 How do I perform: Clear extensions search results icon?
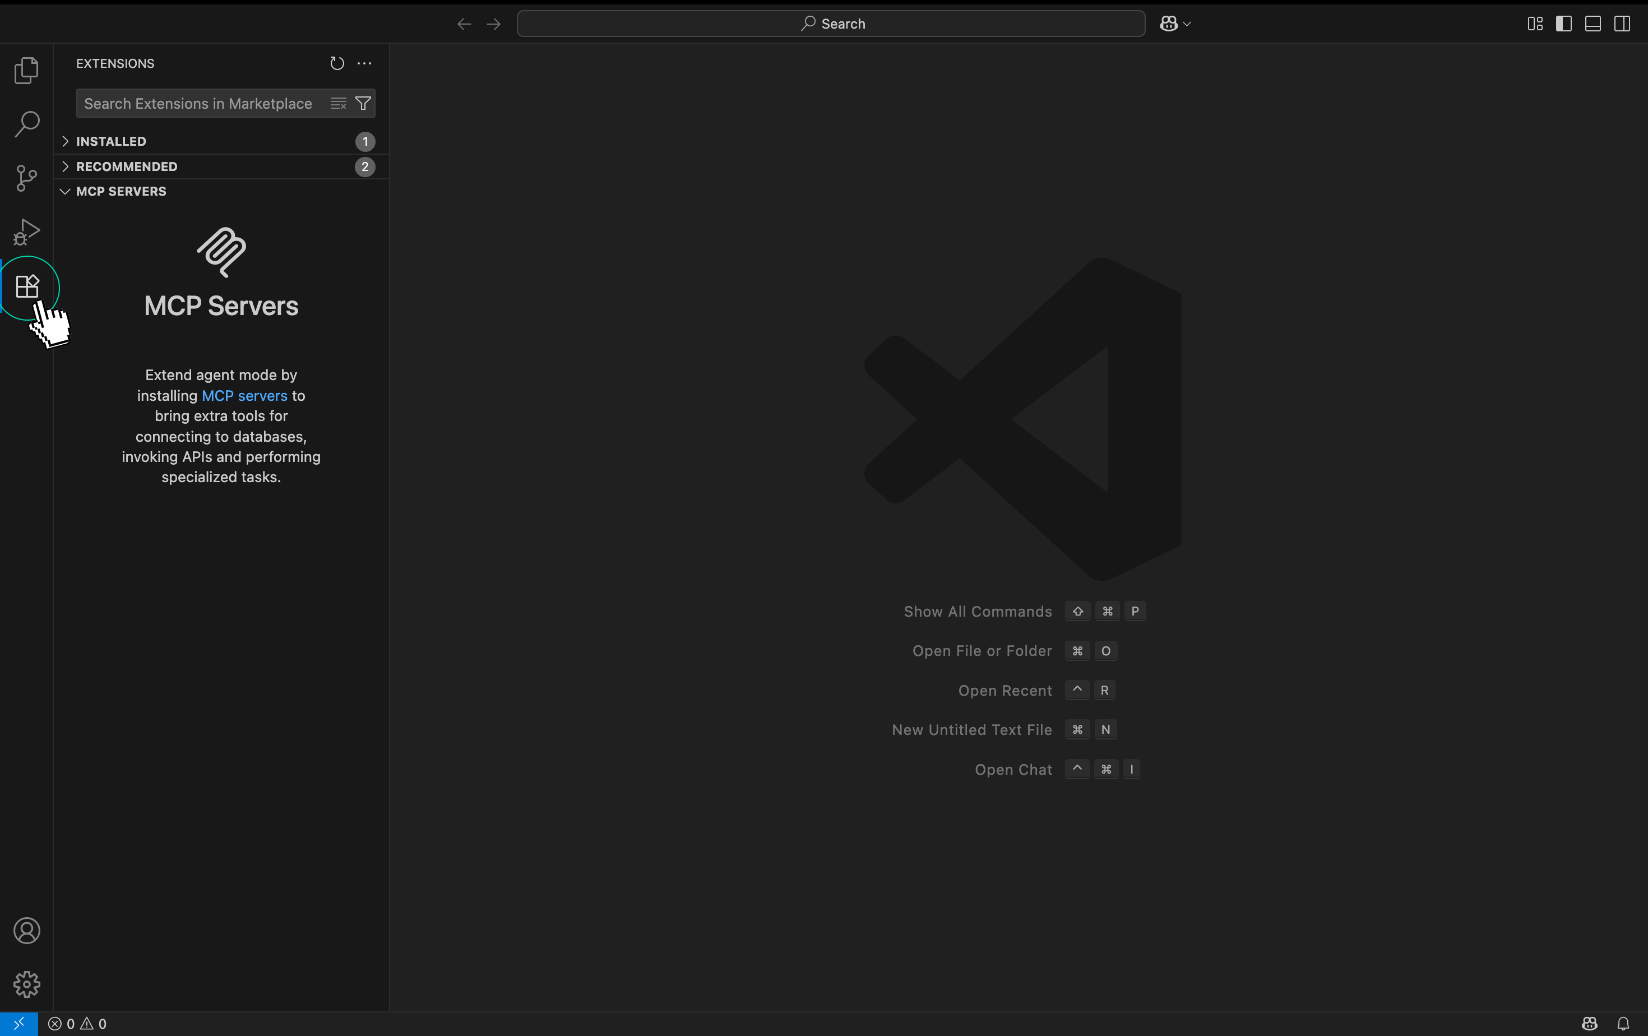click(338, 103)
